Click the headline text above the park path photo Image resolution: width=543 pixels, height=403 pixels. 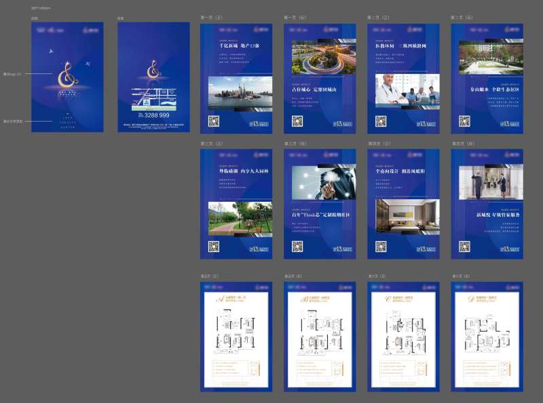tap(236, 171)
